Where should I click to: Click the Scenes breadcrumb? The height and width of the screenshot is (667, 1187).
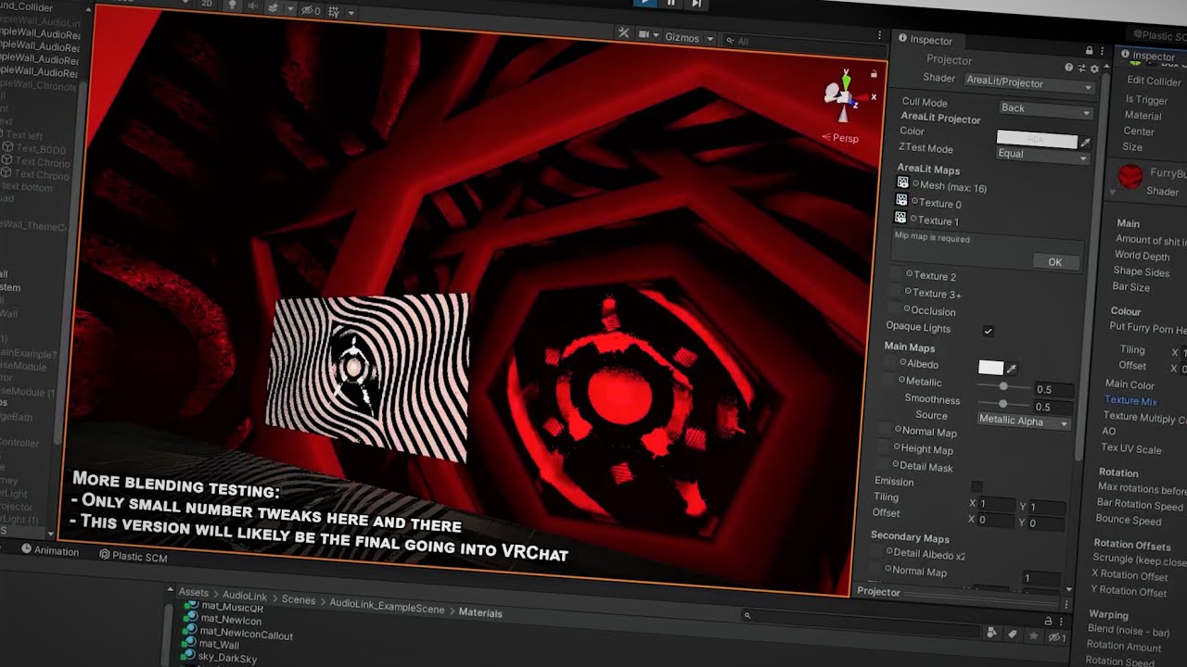[x=299, y=600]
